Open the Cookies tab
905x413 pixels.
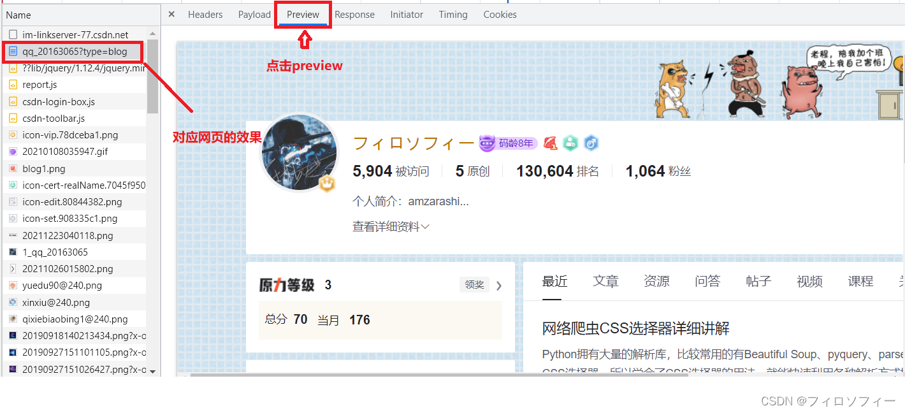click(500, 14)
